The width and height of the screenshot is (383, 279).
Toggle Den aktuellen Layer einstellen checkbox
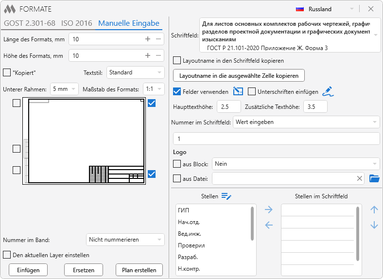[x=7, y=255]
